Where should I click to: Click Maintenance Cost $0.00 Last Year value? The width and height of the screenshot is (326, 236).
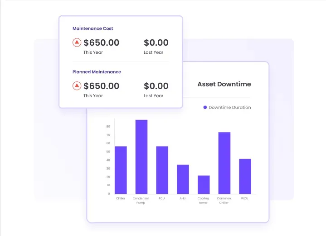point(156,43)
